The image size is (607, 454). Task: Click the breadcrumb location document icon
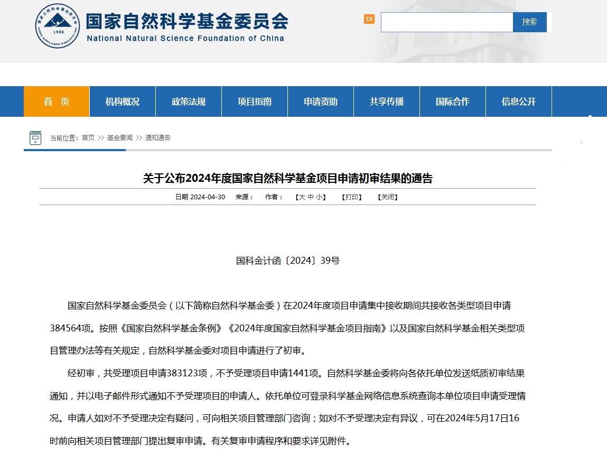(x=35, y=137)
